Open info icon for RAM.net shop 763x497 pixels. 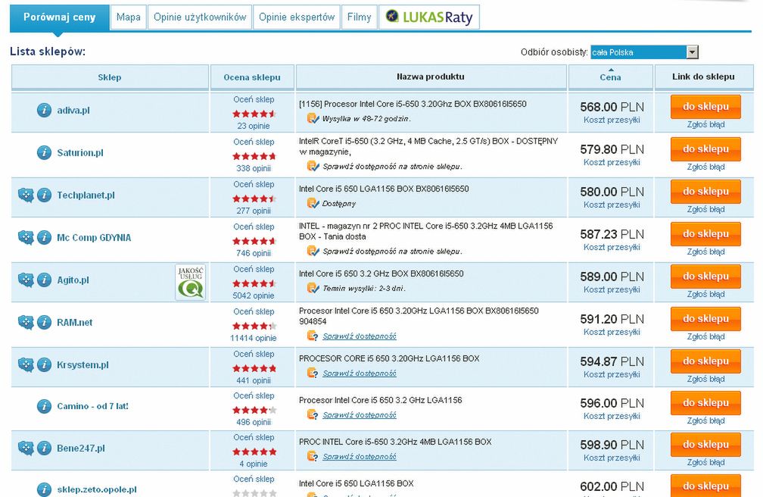click(44, 322)
